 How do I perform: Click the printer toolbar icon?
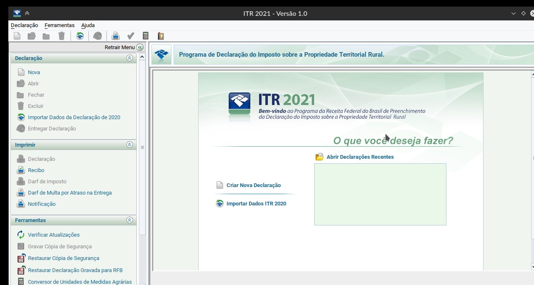click(x=116, y=36)
